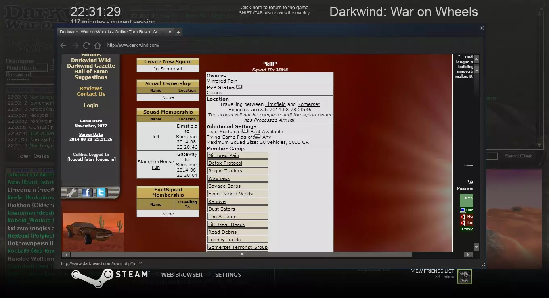This screenshot has width=549, height=298.
Task: Open Detox Protocol gang link
Action: (x=225, y=163)
